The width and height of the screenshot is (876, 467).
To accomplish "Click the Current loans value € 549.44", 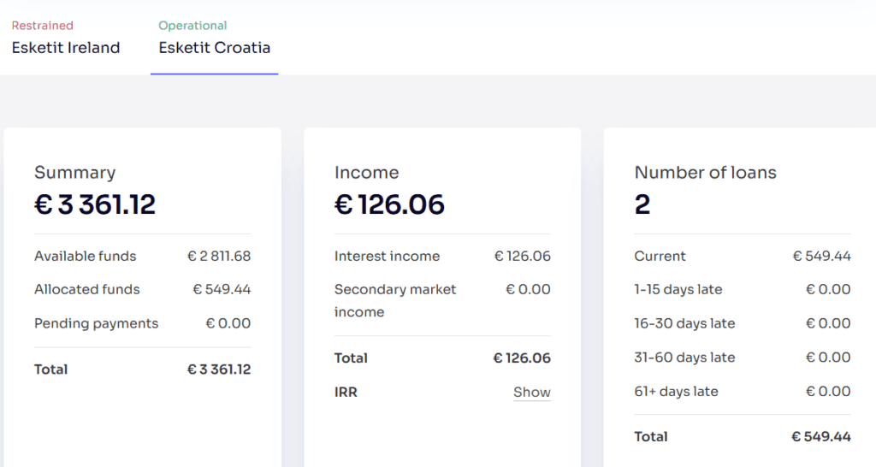I will (822, 256).
